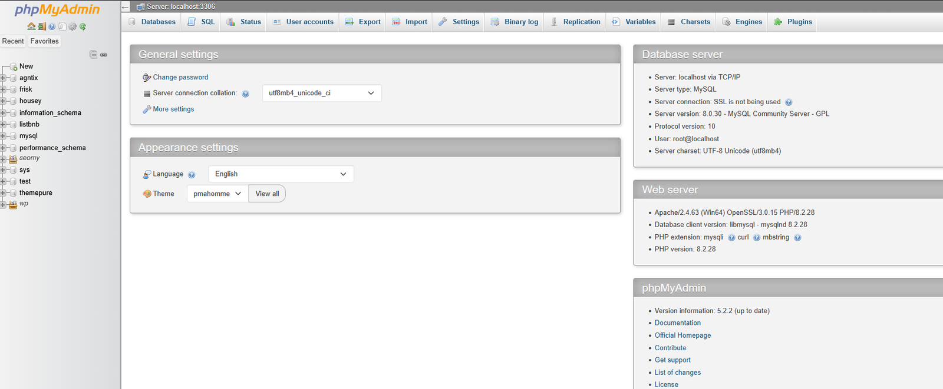Screen dimensions: 943x389
Task: Reload navigation panel with green refresh icon
Action: tap(83, 26)
